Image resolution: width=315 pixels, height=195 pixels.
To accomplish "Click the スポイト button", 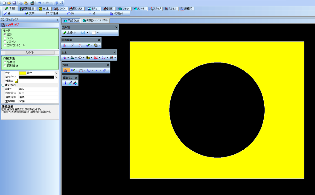I will pyautogui.click(x=30, y=53).
